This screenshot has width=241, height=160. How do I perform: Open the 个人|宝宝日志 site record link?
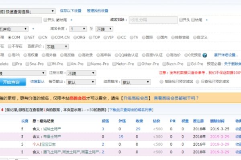(x=44, y=144)
